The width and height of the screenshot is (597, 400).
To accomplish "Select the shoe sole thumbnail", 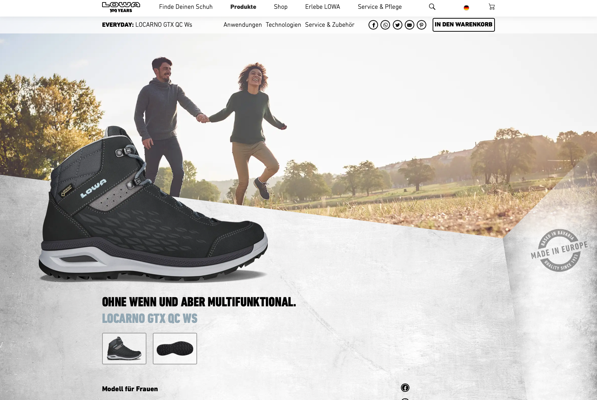I will click(175, 349).
